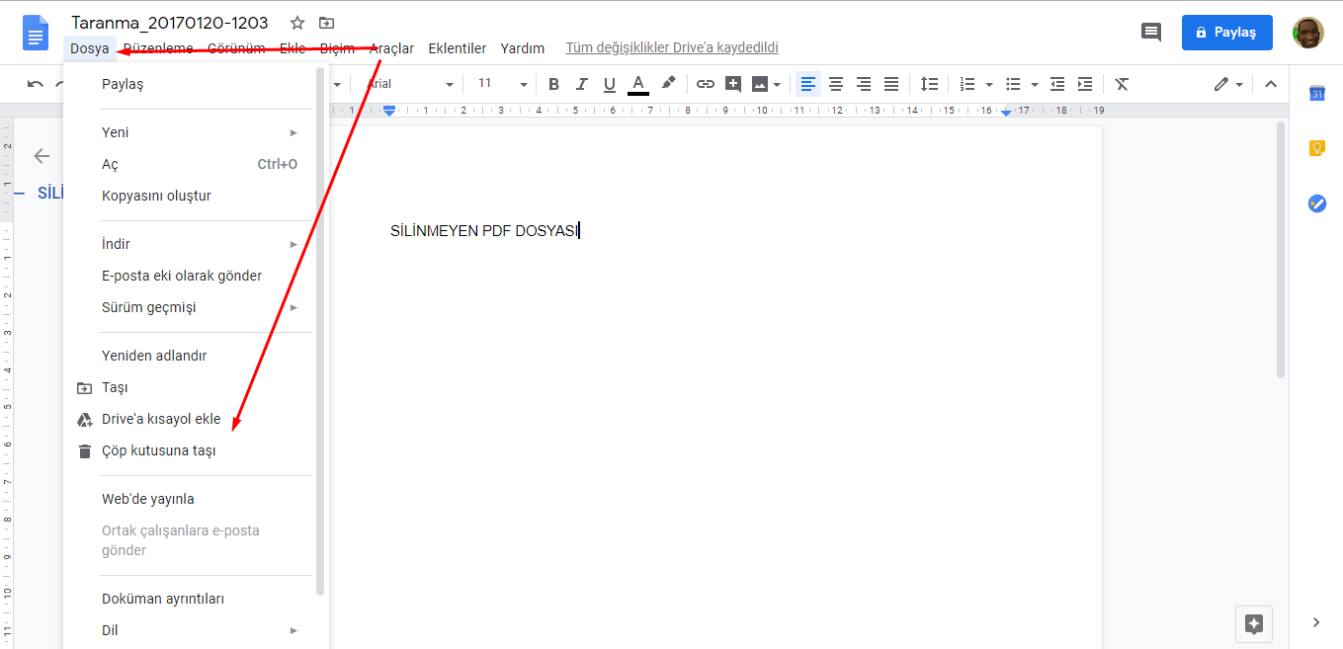This screenshot has height=649, width=1343.
Task: Click the insert image icon
Action: [760, 84]
